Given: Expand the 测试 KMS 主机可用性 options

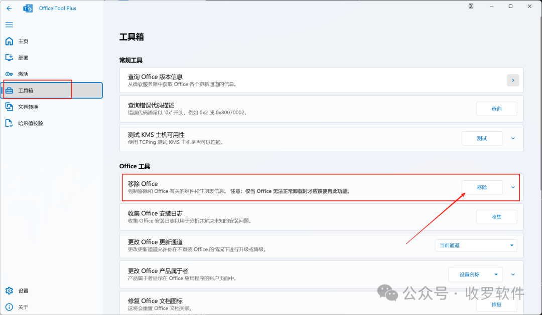Looking at the screenshot, I should click(513, 138).
